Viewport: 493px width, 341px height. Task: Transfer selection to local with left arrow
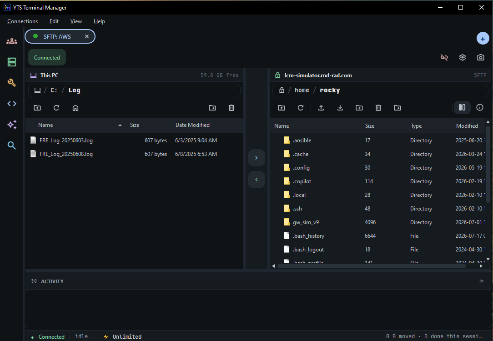pyautogui.click(x=256, y=180)
